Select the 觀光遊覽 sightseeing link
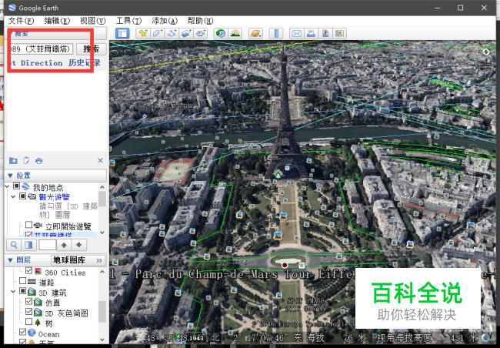The image size is (500, 348). coord(54,196)
